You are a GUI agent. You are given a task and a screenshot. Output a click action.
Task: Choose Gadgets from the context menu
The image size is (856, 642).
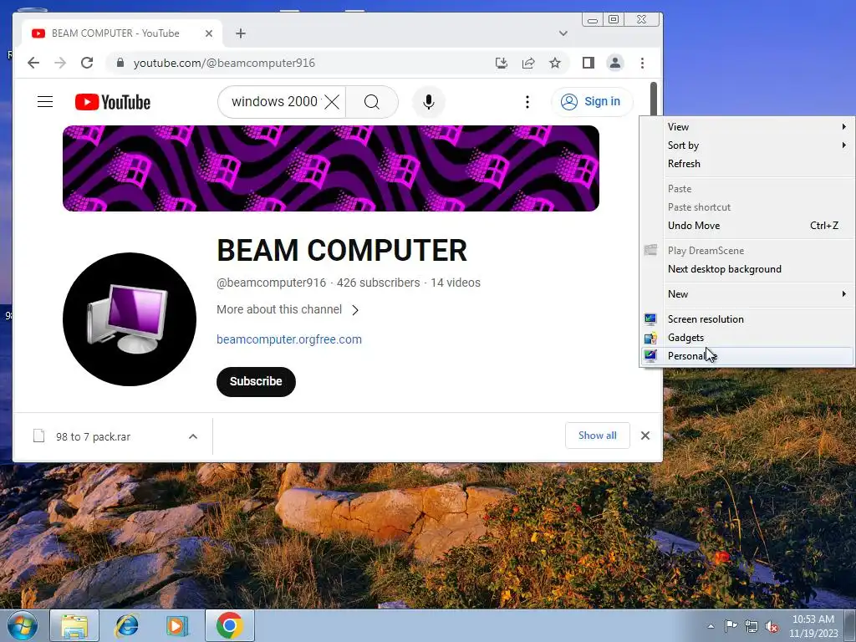(x=747, y=338)
